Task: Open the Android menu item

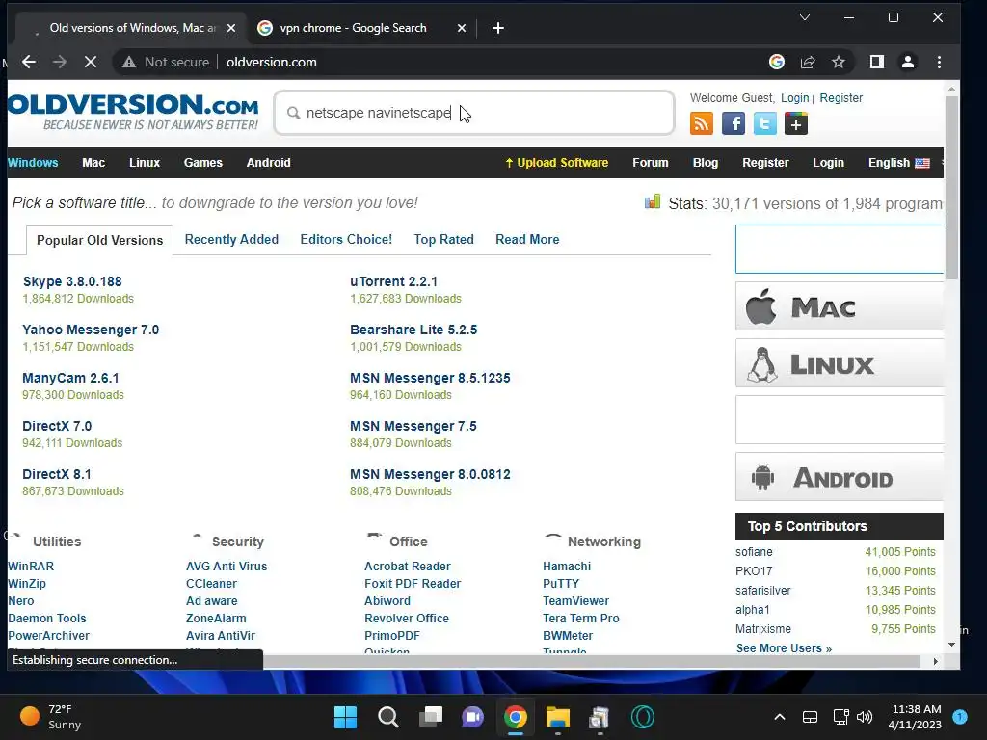Action: (x=268, y=162)
